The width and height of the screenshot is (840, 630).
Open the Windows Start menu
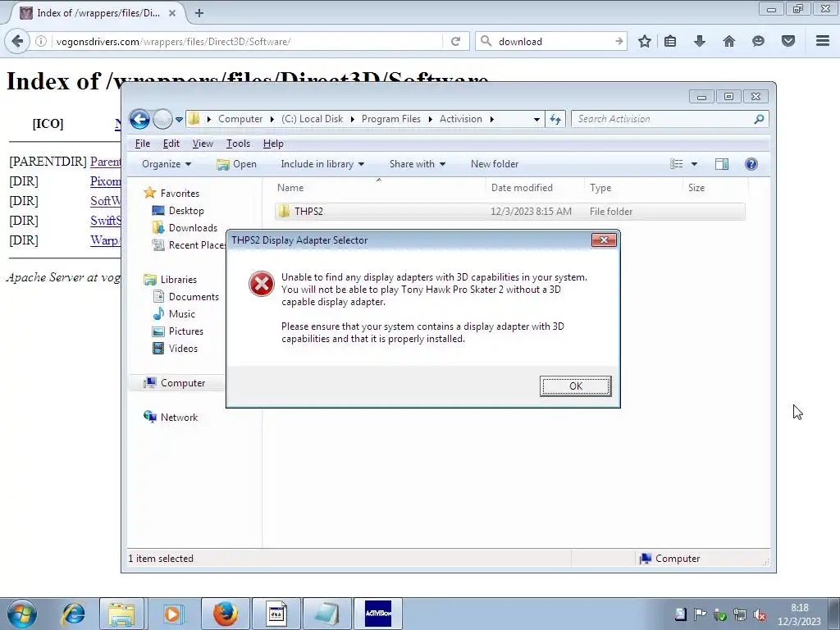point(22,614)
